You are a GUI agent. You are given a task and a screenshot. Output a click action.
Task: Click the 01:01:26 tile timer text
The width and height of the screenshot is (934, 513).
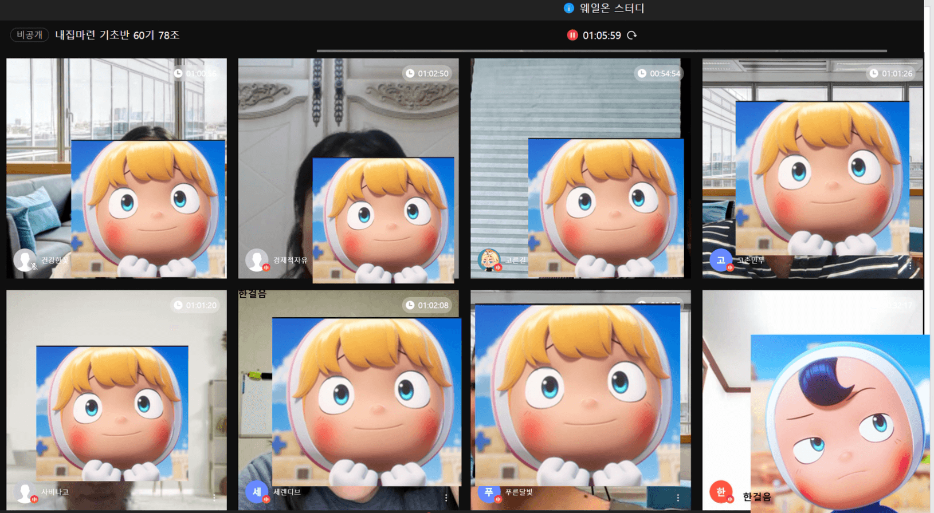(x=897, y=73)
